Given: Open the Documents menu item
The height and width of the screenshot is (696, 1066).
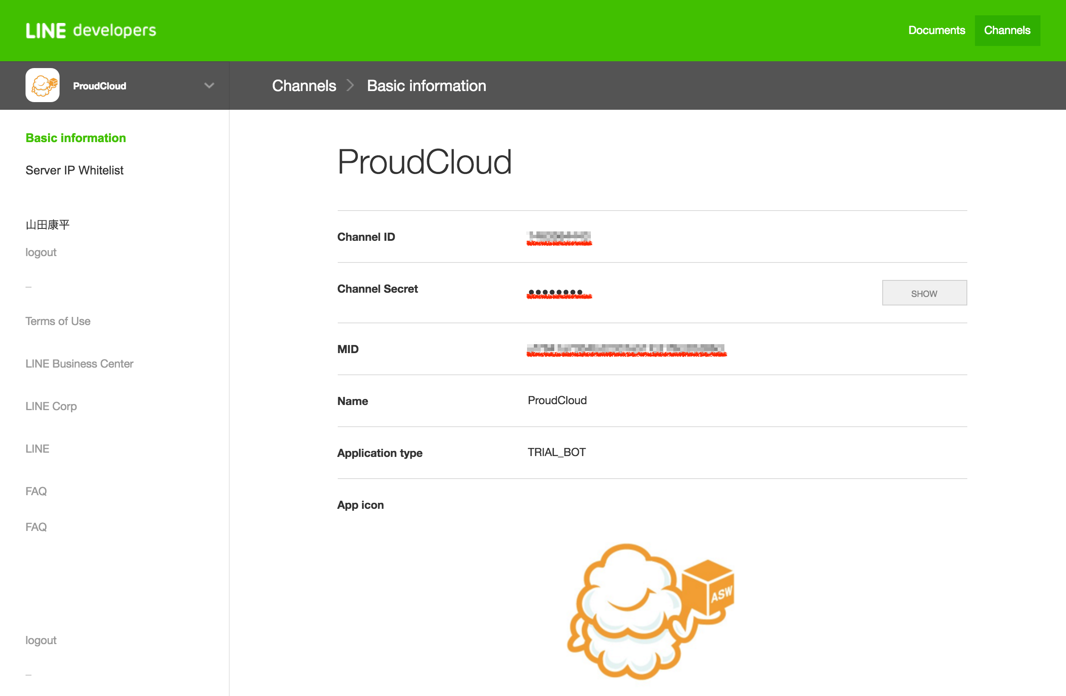Looking at the screenshot, I should (936, 31).
